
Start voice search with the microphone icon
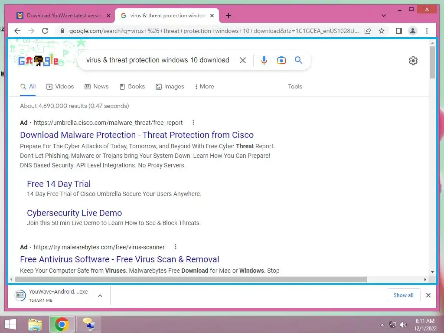(x=264, y=60)
